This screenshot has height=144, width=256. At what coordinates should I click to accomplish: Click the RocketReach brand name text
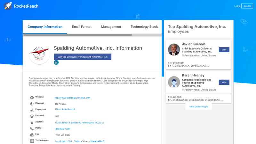(26, 6)
